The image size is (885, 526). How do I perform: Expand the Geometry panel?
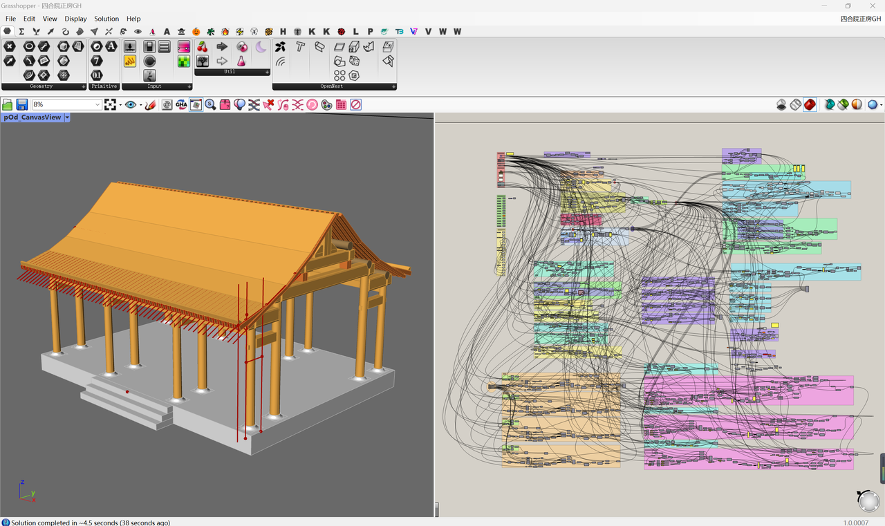pyautogui.click(x=84, y=87)
